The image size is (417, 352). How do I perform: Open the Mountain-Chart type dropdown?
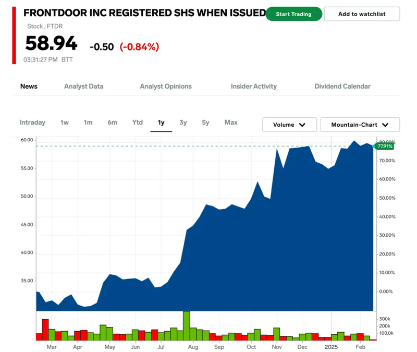[360, 125]
